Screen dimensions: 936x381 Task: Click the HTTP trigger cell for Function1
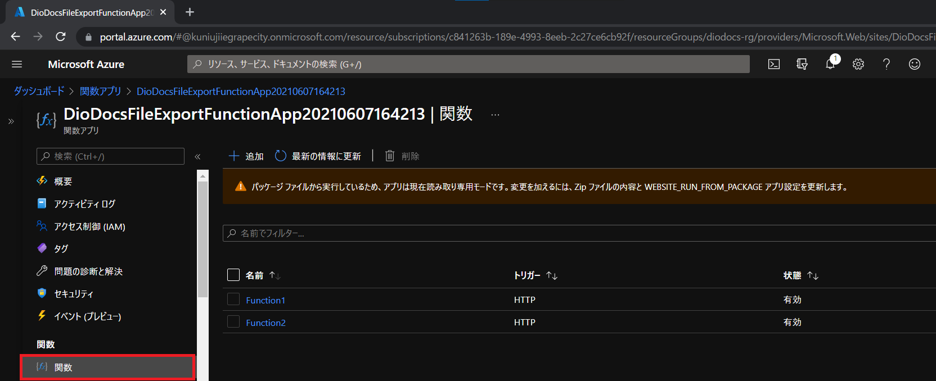coord(524,300)
